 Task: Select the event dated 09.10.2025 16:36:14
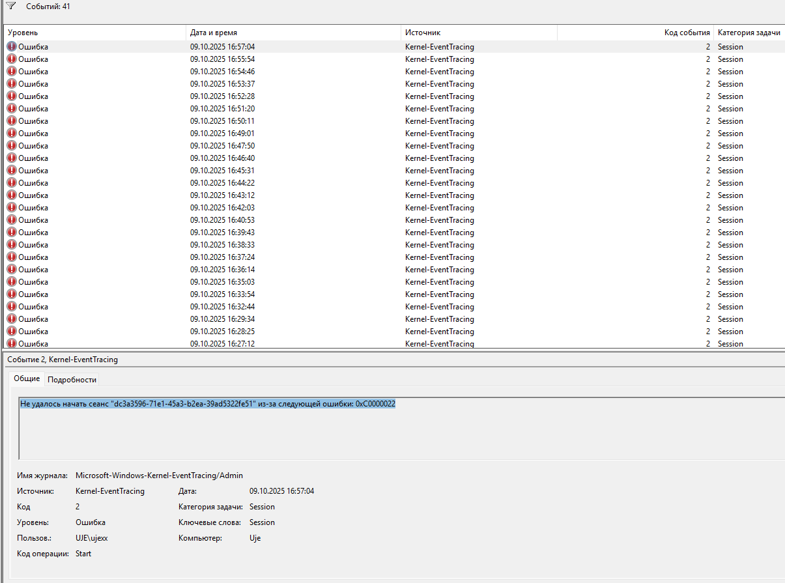click(x=395, y=270)
